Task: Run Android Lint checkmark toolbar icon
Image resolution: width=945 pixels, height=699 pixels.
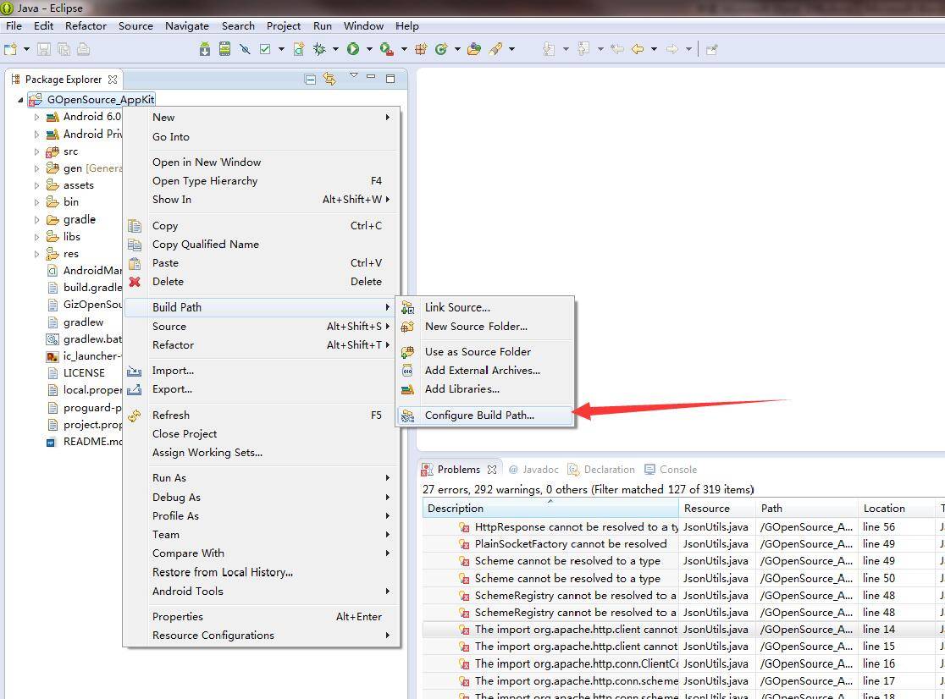Action: [x=265, y=49]
